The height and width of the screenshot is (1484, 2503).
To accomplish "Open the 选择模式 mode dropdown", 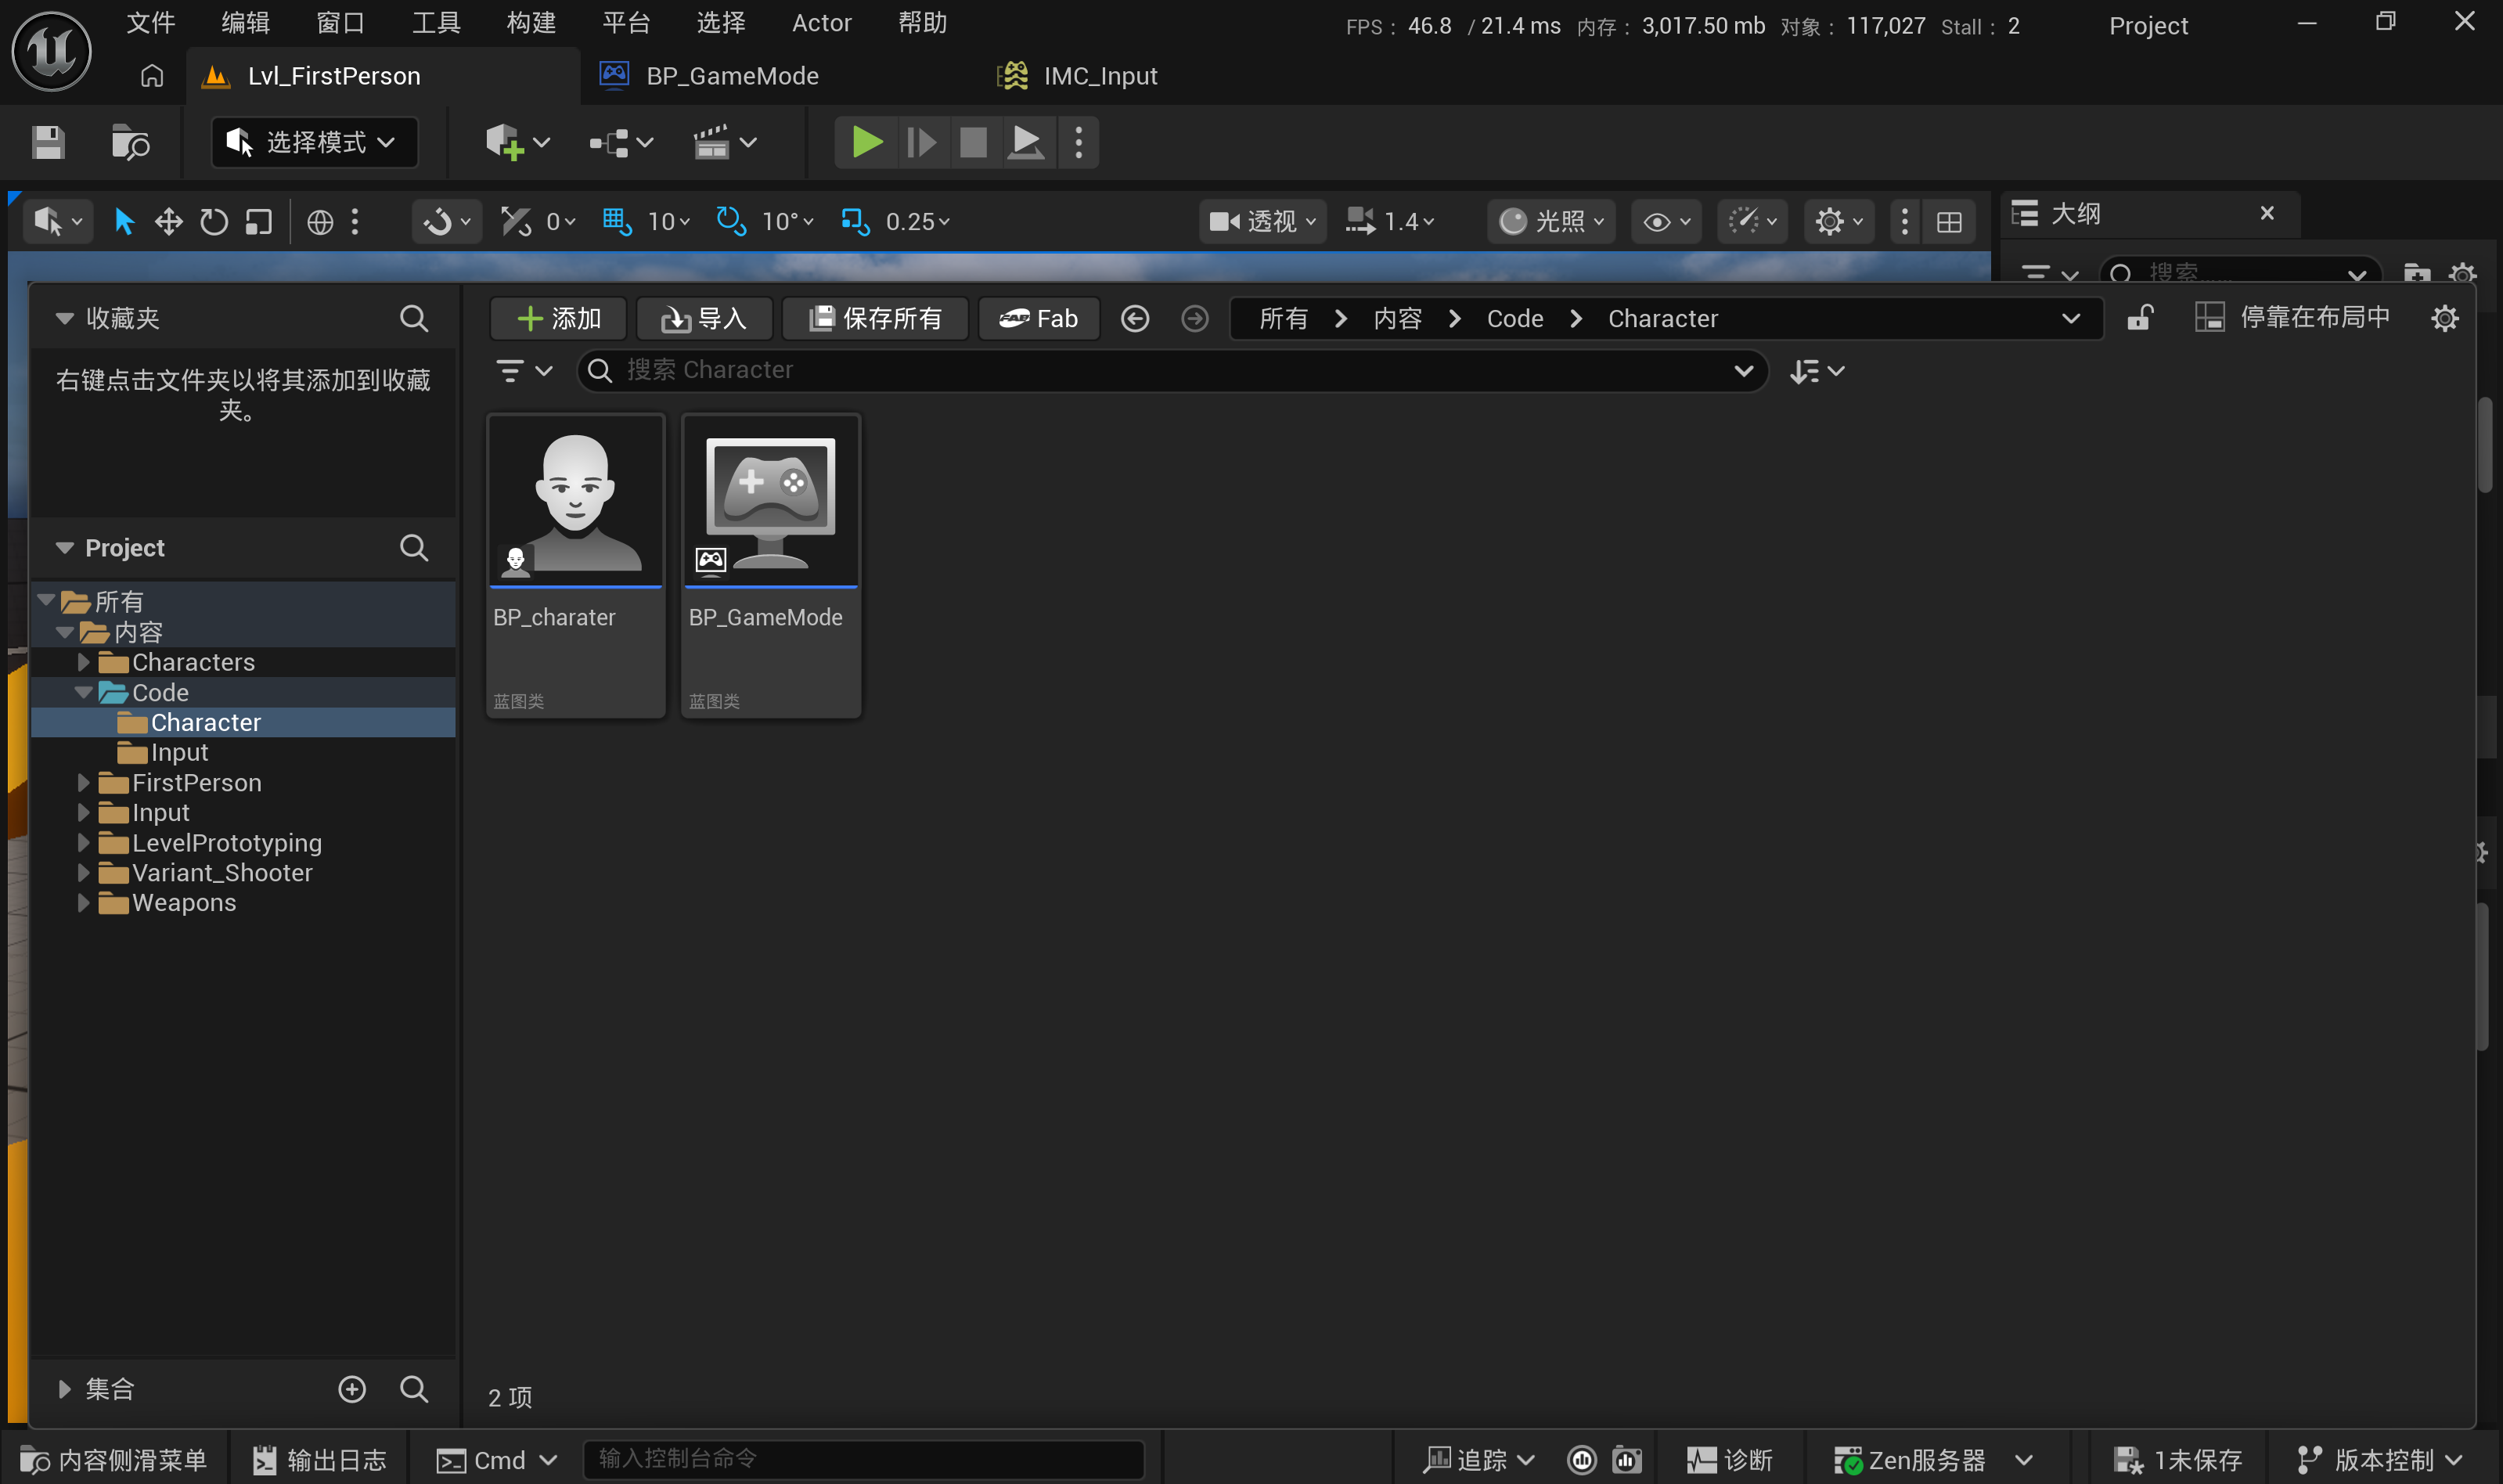I will [314, 142].
